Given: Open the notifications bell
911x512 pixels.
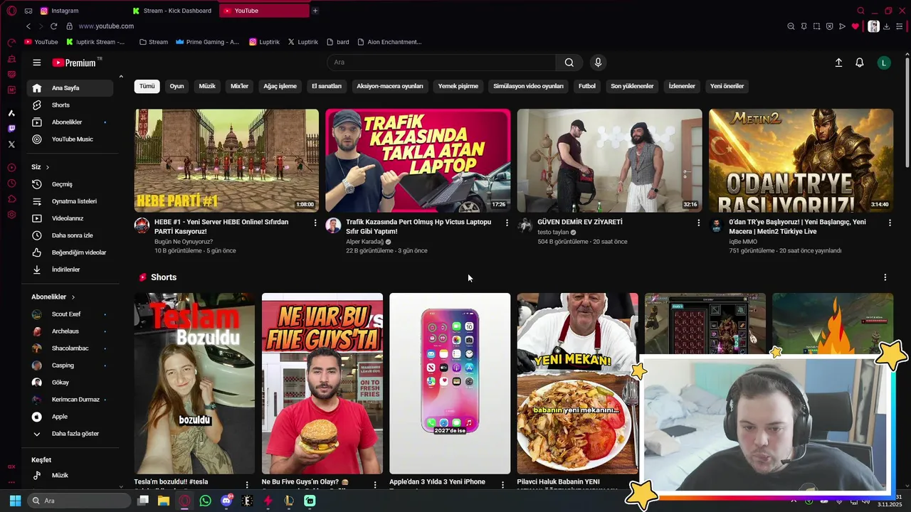Looking at the screenshot, I should tap(860, 63).
